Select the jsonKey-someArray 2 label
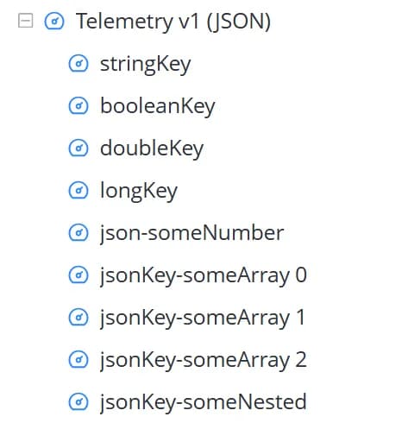The width and height of the screenshot is (402, 423). [204, 361]
